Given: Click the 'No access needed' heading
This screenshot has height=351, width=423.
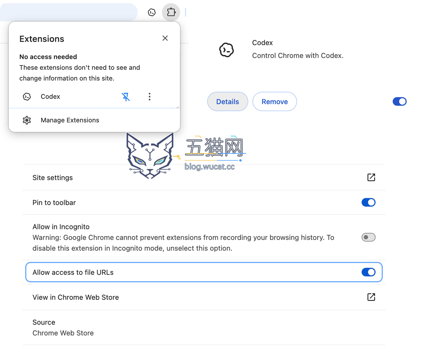Looking at the screenshot, I should pyautogui.click(x=48, y=57).
